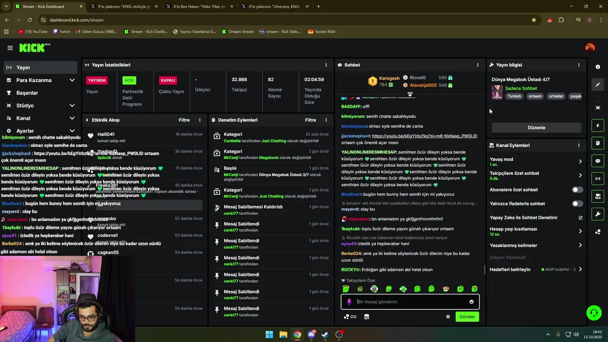Click the wrench tools icon in the right sidebar
The image size is (608, 342).
(x=598, y=214)
